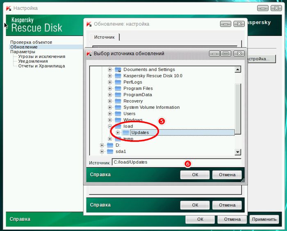The width and height of the screenshot is (287, 231).
Task: Click scroll up arrow in folder tree
Action: tap(237, 70)
